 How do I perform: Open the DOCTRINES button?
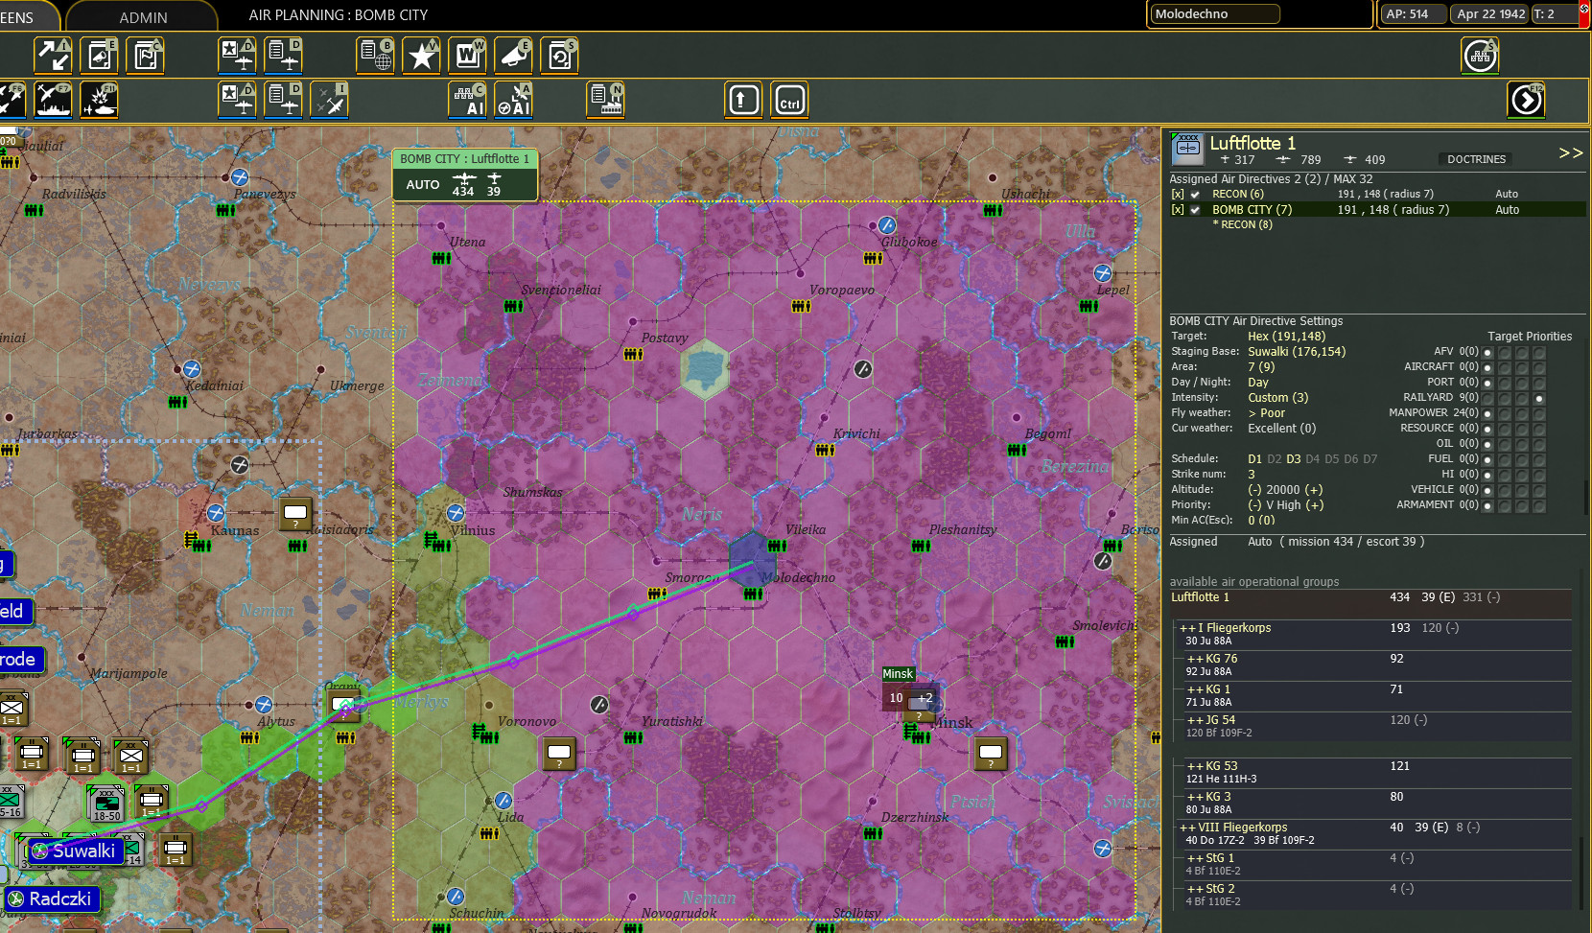pos(1476,160)
